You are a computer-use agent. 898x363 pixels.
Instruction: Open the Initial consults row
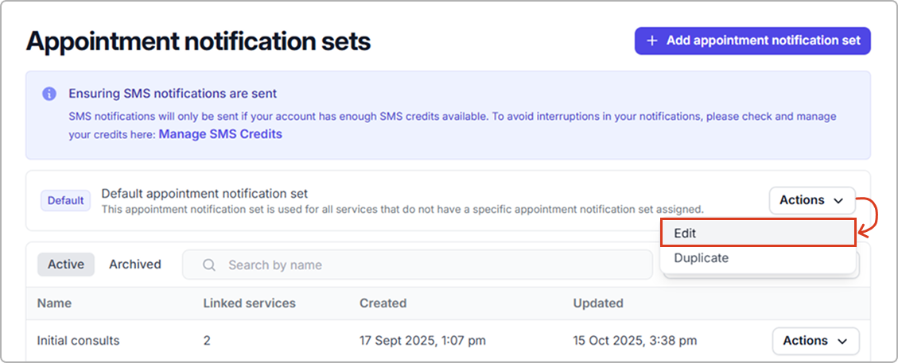(78, 341)
